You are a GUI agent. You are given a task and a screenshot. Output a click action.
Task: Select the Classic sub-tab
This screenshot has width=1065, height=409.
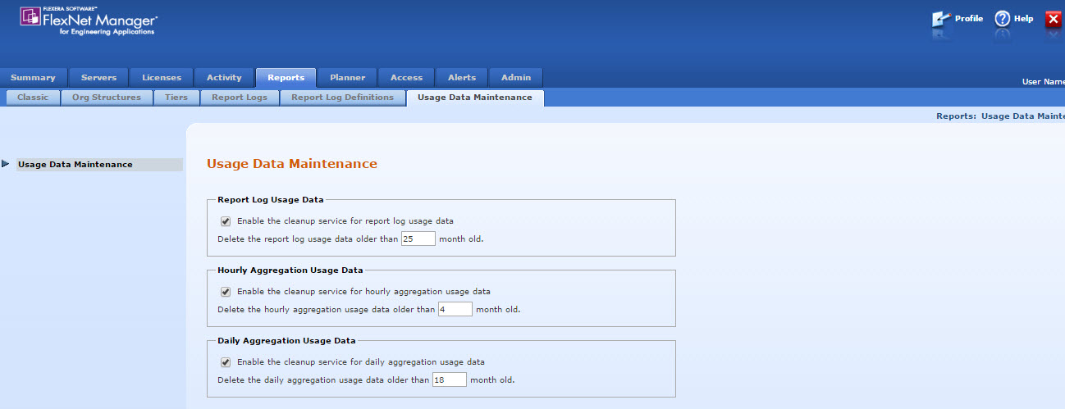coord(33,98)
